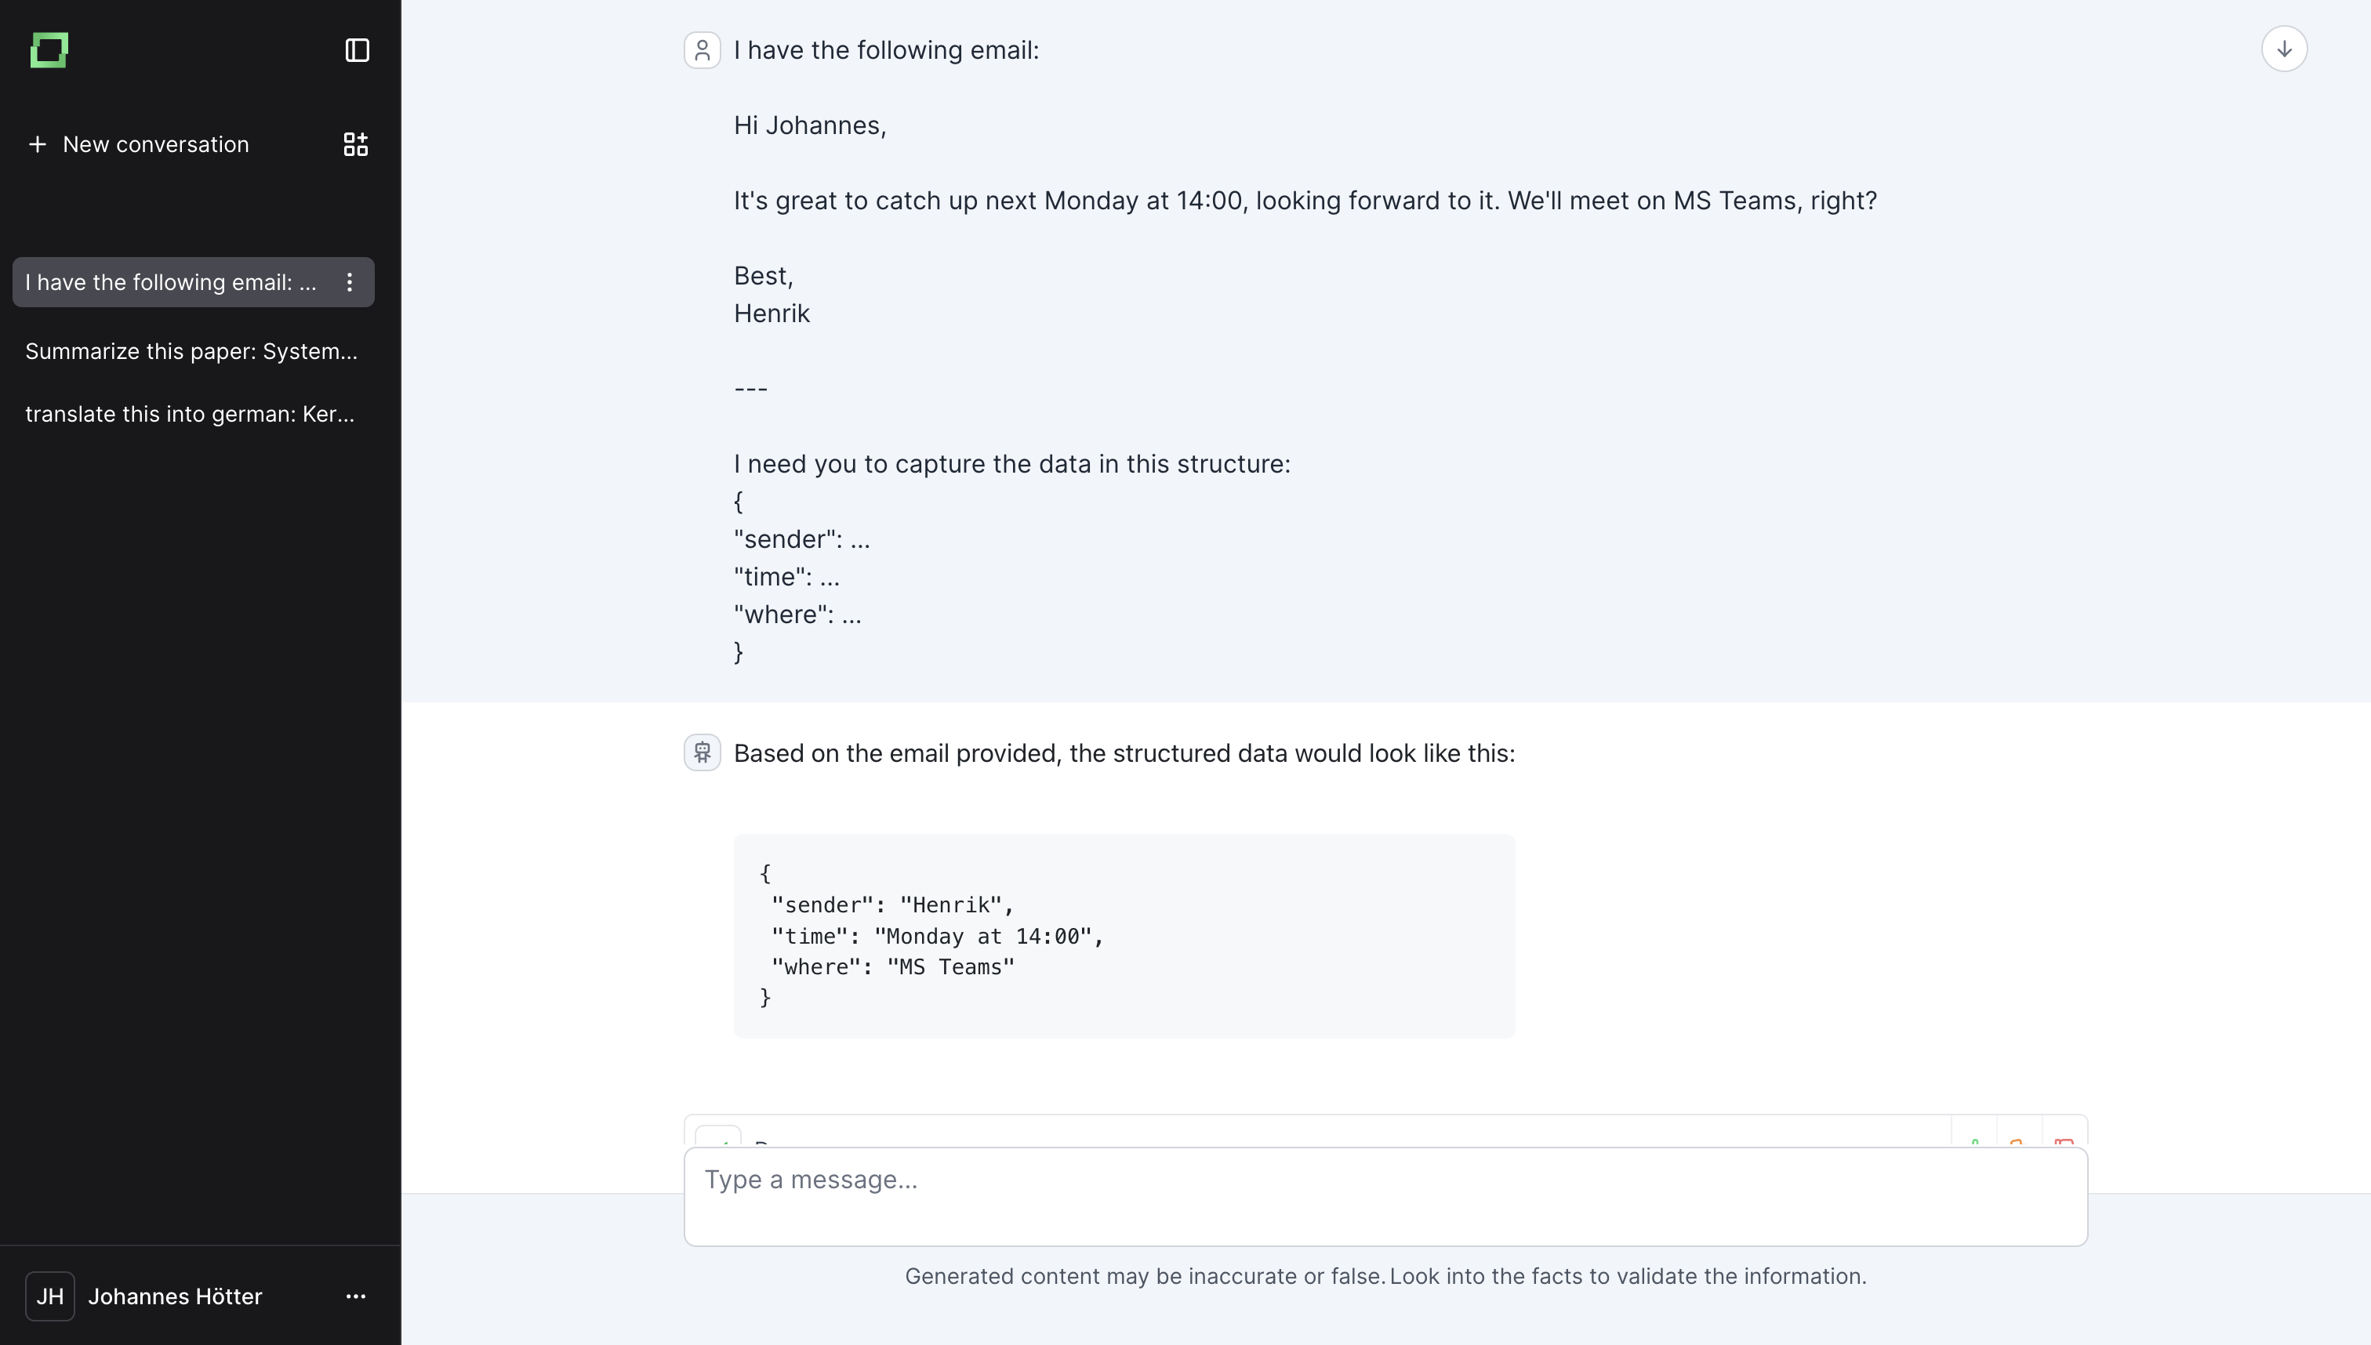Open the three-dot menu on the active conversation
This screenshot has height=1345, width=2371.
349,283
